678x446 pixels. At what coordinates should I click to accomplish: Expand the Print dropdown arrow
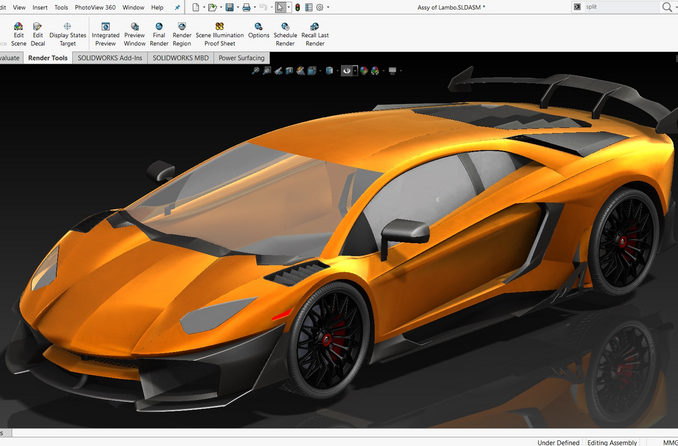coord(254,7)
